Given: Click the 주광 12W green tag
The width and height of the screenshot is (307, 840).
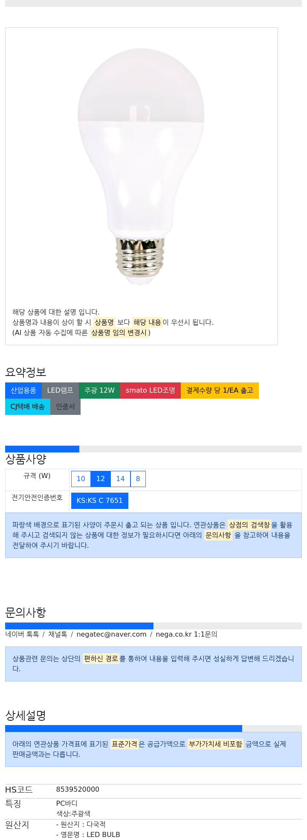Looking at the screenshot, I should [x=99, y=391].
